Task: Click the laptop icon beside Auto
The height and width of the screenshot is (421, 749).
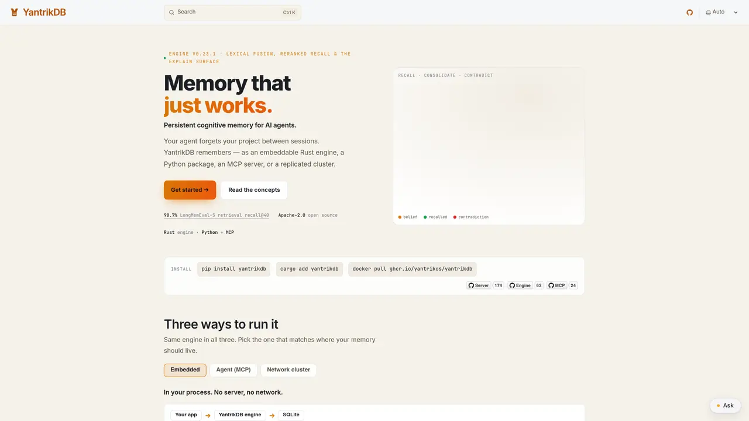Action: click(x=708, y=12)
